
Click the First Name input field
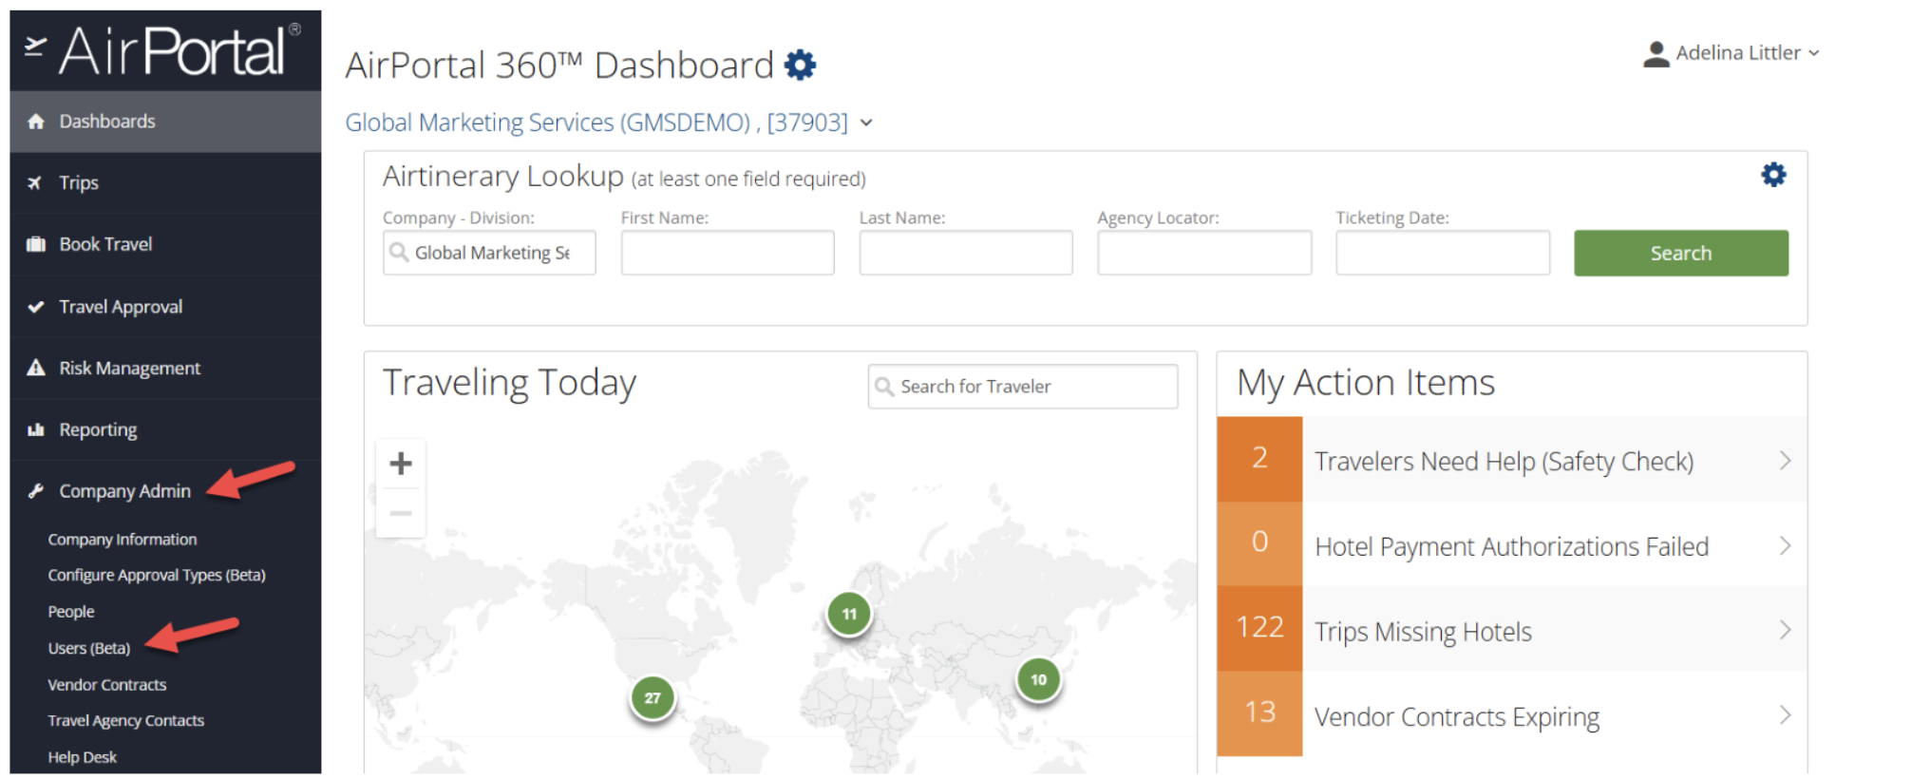click(x=728, y=253)
